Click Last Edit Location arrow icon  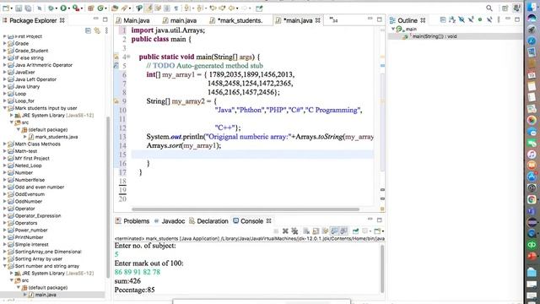pos(213,8)
